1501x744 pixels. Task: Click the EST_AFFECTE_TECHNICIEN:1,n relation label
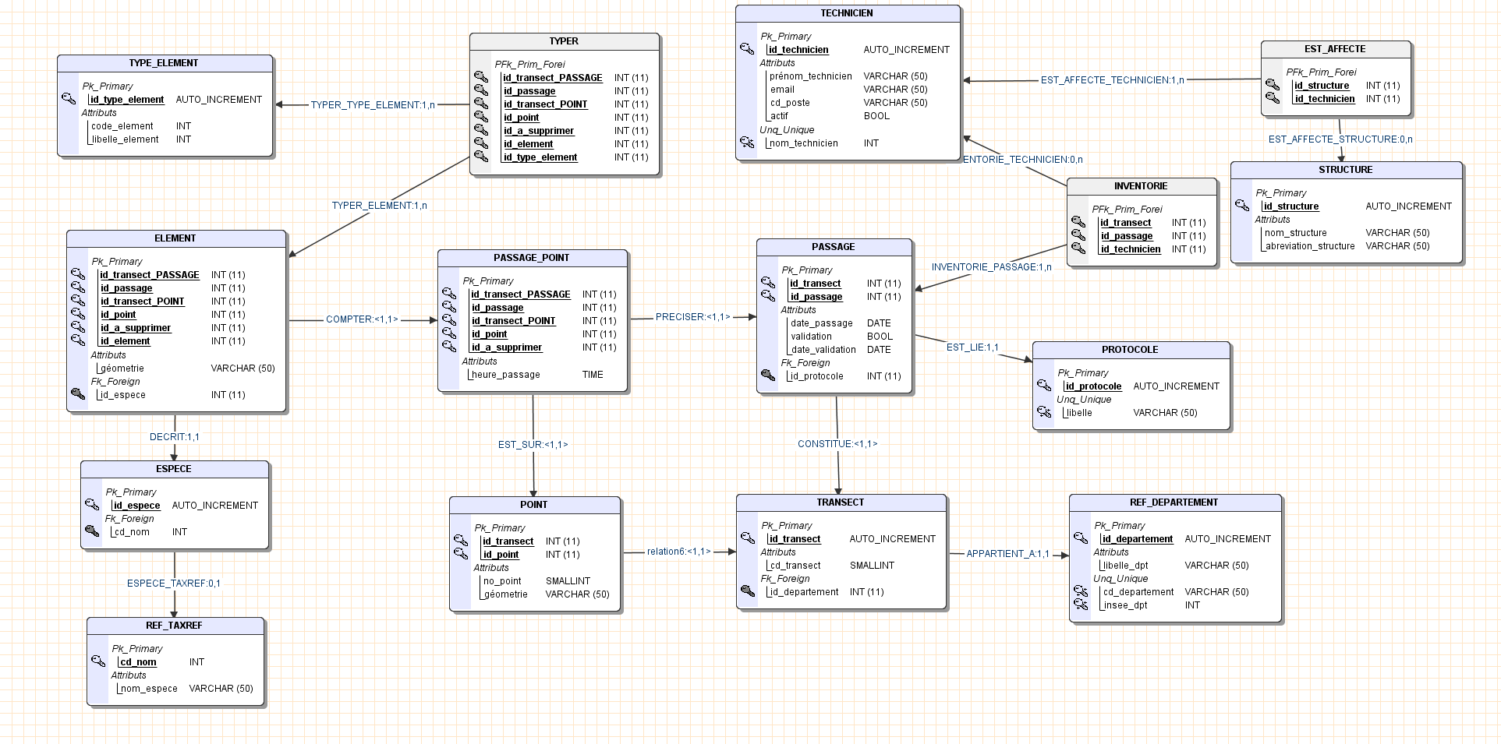[x=1112, y=80]
